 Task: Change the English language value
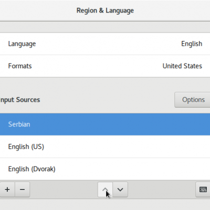[x=192, y=44]
